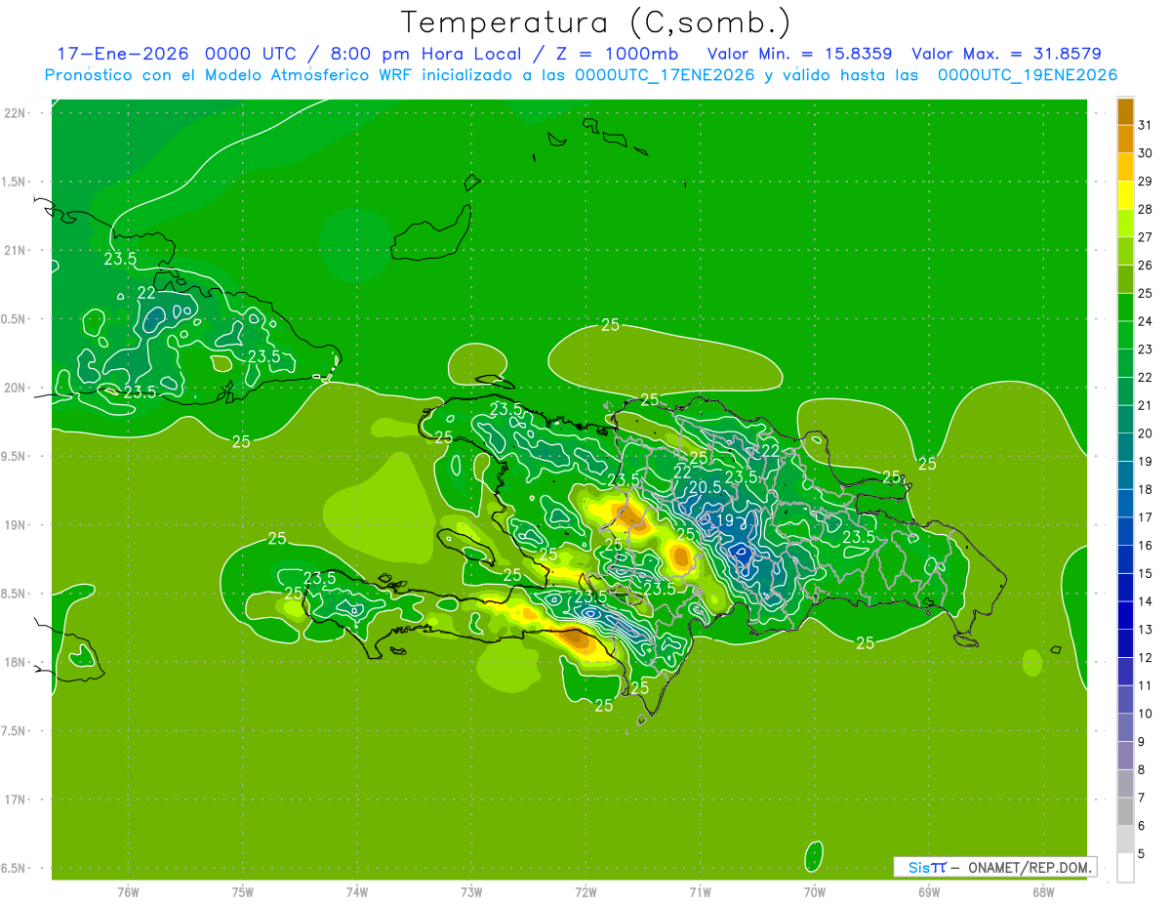Click the '73W' longitude label
Image resolution: width=1171 pixels, height=905 pixels.
point(471,891)
